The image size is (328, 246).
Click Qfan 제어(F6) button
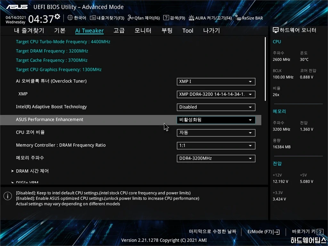pos(144,18)
